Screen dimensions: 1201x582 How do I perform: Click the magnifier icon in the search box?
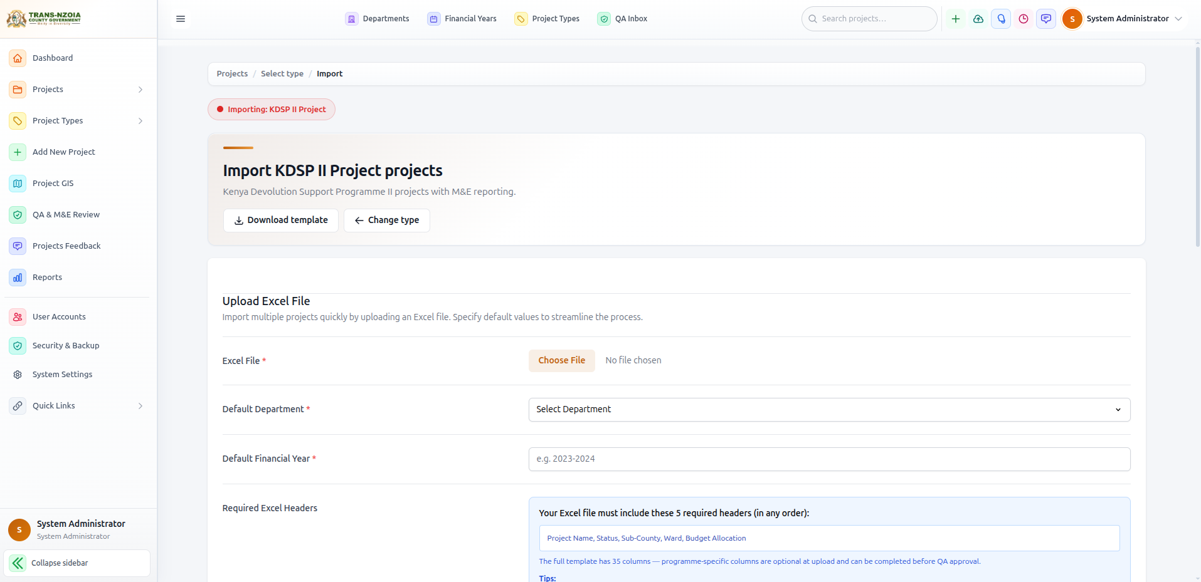tap(813, 19)
